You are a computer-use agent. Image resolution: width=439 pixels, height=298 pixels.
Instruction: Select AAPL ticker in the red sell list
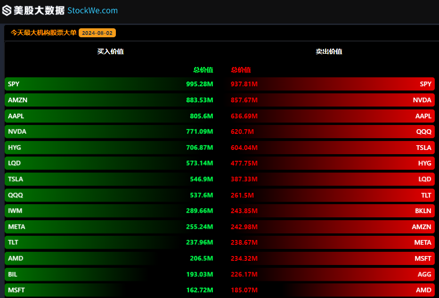423,116
